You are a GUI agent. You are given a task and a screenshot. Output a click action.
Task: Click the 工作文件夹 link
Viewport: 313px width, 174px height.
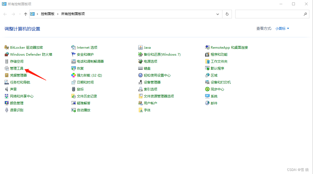[x=219, y=62]
